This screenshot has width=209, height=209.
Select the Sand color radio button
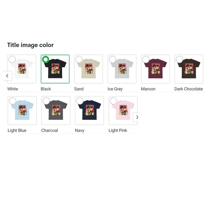pyautogui.click(x=79, y=59)
